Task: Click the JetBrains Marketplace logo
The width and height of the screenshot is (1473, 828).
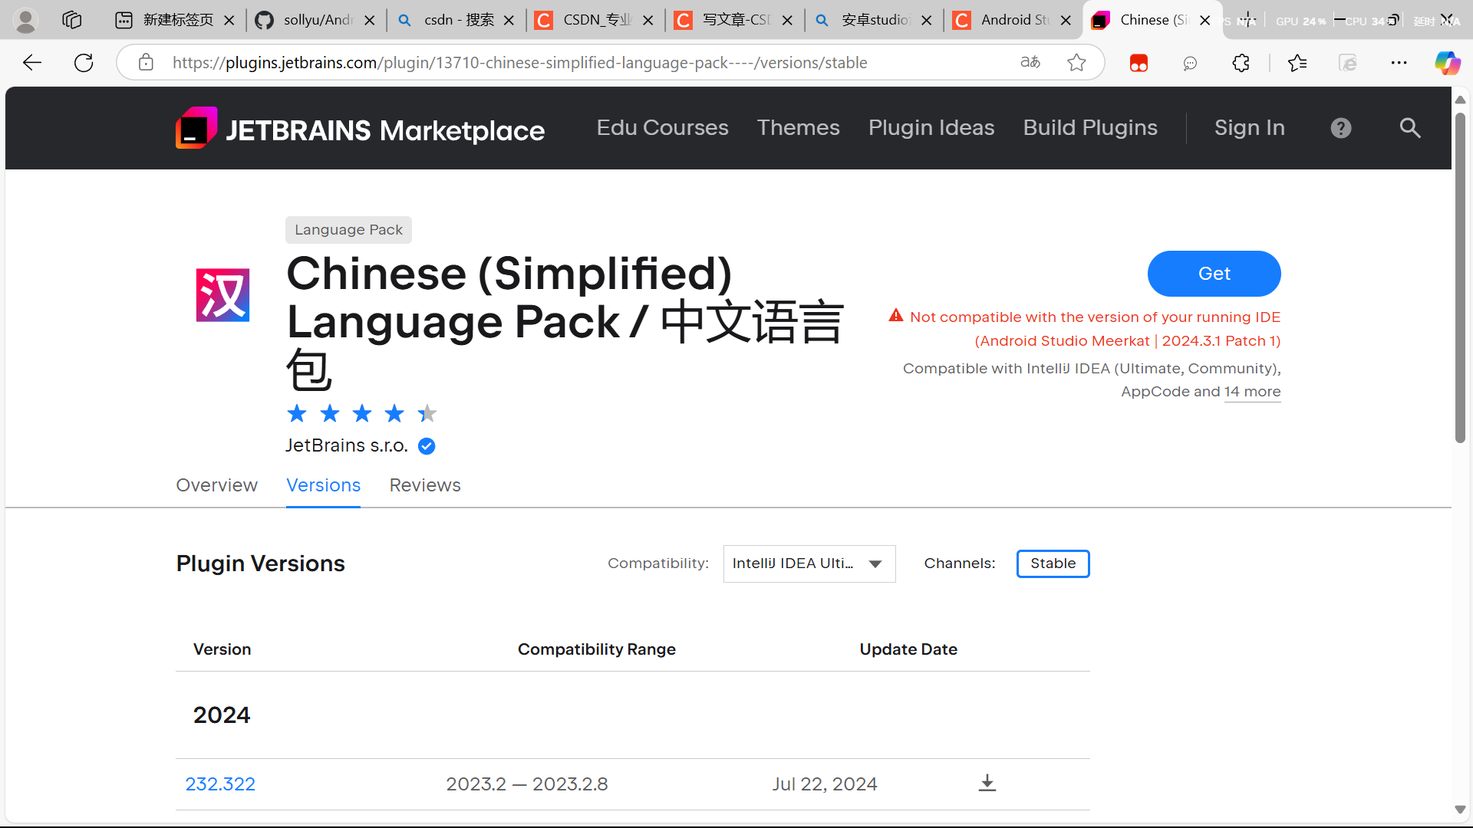Action: [359, 128]
